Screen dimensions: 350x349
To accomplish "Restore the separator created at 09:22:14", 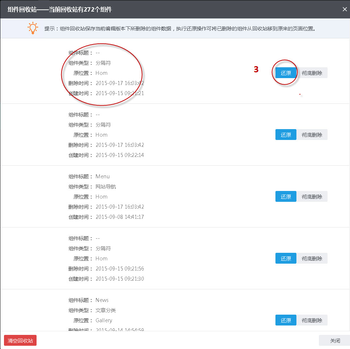I will (x=286, y=135).
